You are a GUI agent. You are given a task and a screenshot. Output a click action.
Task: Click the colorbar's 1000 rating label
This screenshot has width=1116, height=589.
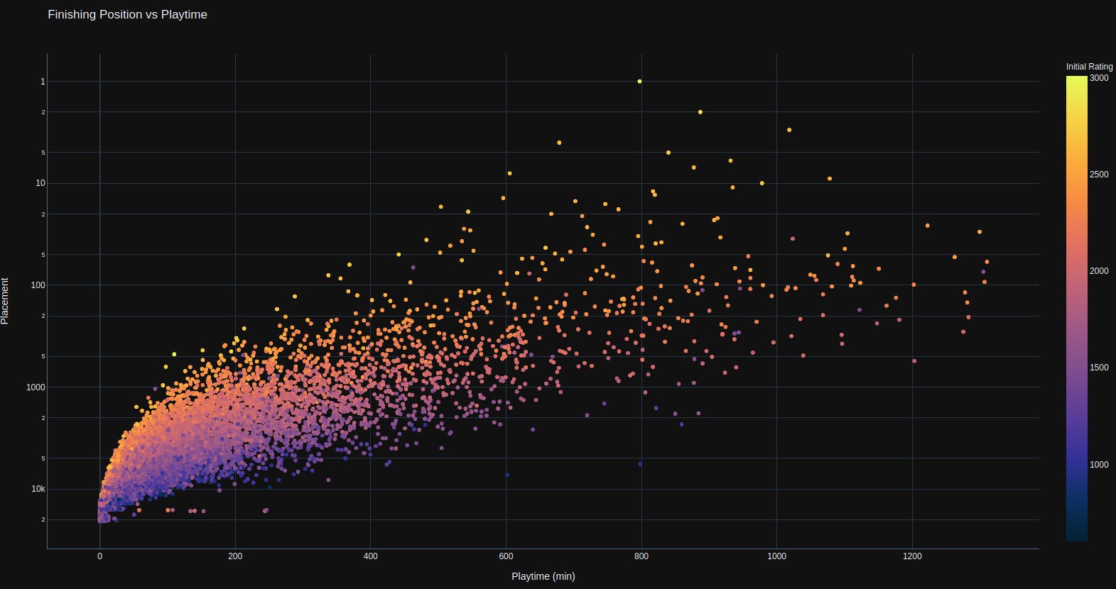tap(1099, 465)
